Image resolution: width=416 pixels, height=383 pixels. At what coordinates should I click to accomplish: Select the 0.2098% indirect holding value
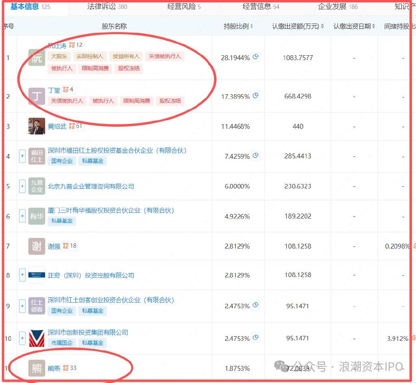[397, 246]
